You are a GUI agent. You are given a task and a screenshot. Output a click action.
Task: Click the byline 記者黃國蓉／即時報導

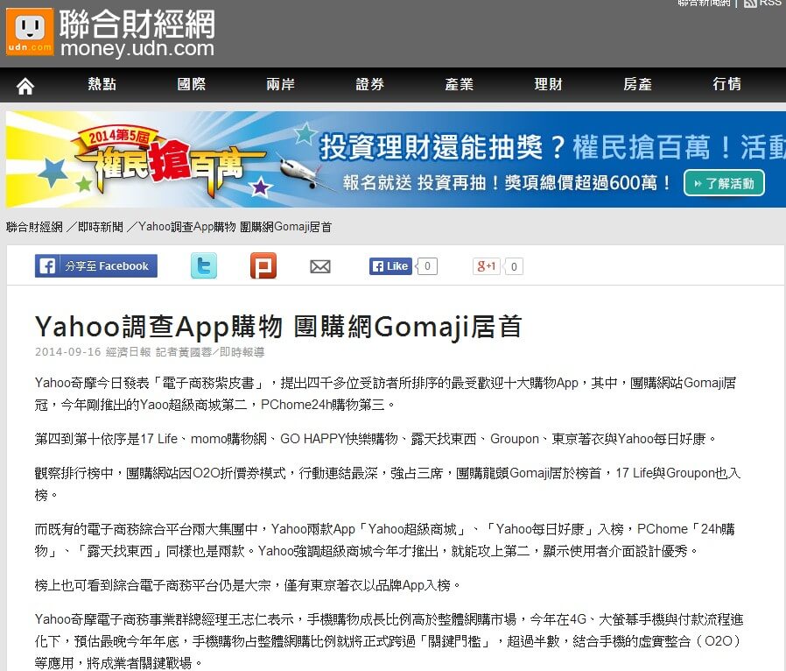(210, 352)
